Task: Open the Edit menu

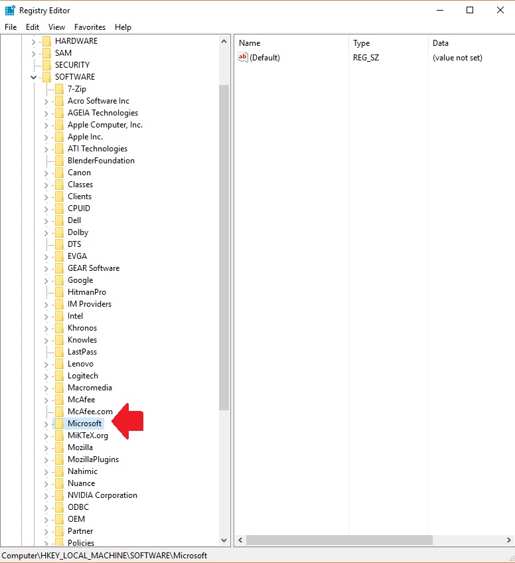Action: tap(33, 27)
